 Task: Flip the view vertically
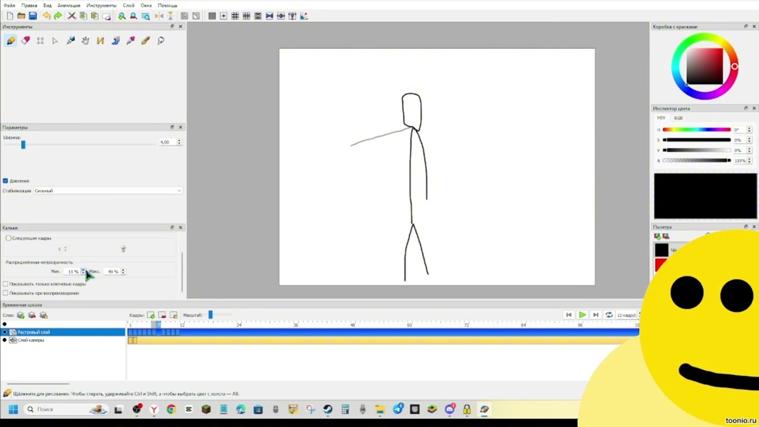170,16
